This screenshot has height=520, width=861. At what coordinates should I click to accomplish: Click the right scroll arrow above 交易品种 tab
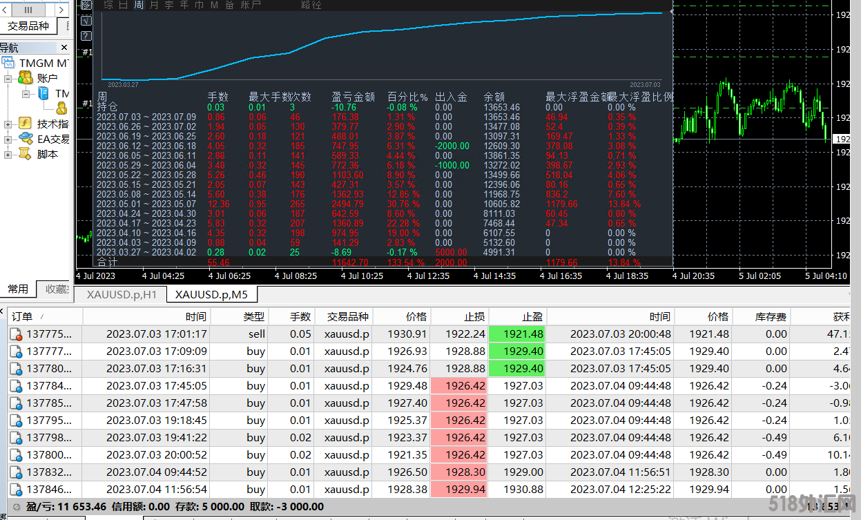(61, 10)
